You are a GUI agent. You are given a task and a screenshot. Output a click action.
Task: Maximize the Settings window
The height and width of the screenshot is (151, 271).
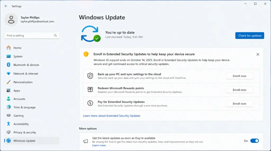[255, 4]
